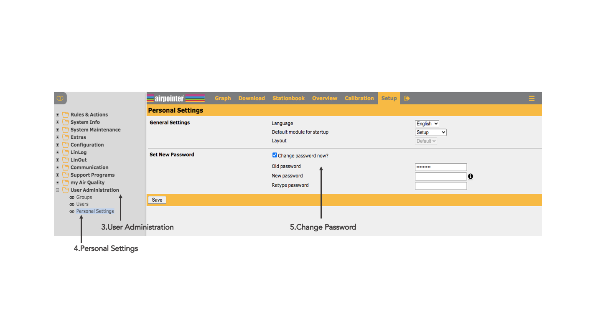Switch to the Calibration tab

coord(359,99)
